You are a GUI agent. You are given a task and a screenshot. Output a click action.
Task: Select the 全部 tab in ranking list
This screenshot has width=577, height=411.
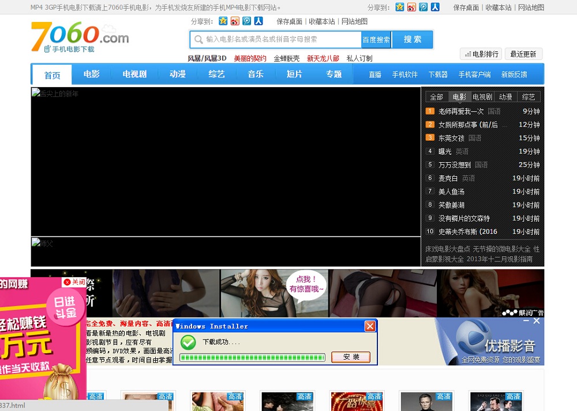pos(436,97)
